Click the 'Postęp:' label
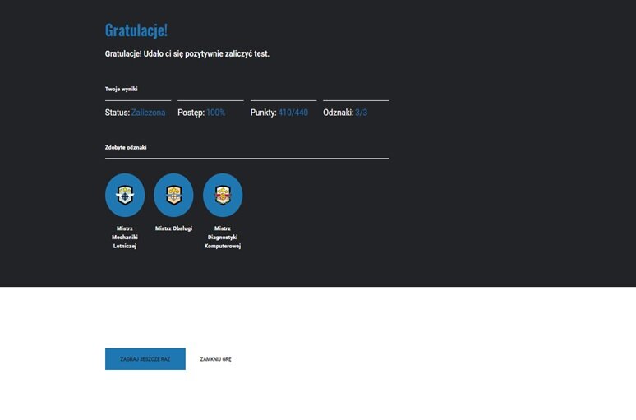The image size is (636, 420). point(191,113)
